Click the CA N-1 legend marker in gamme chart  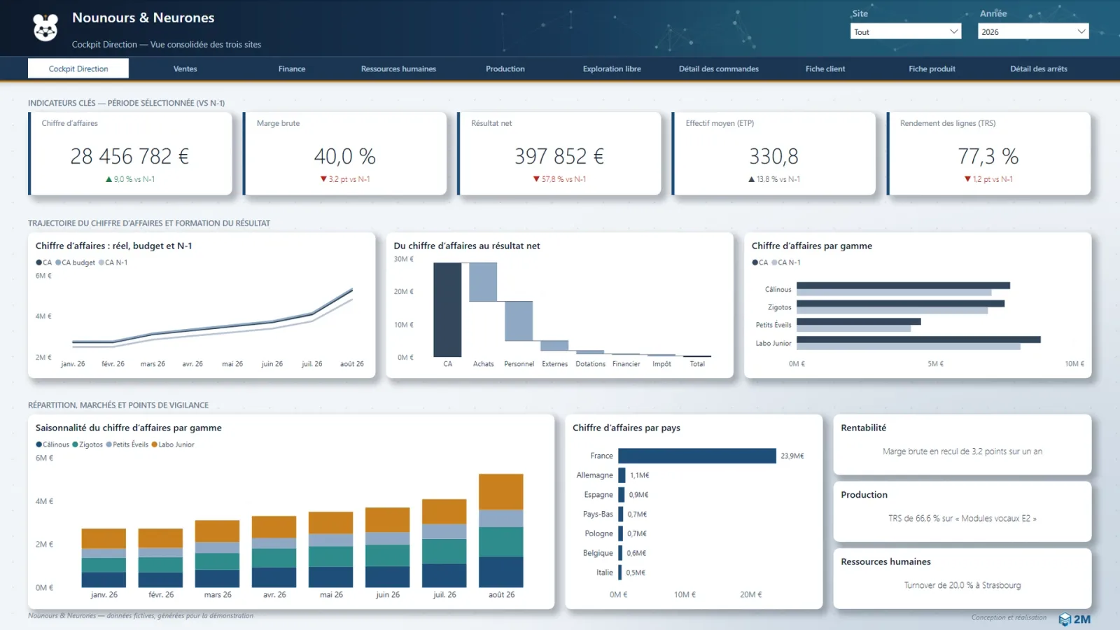774,262
